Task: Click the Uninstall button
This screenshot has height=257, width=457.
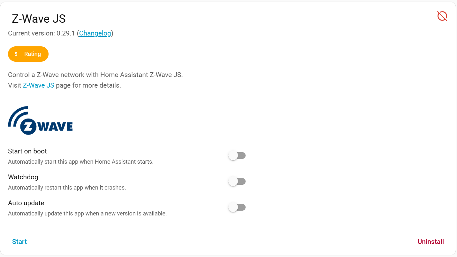Action: 430,242
